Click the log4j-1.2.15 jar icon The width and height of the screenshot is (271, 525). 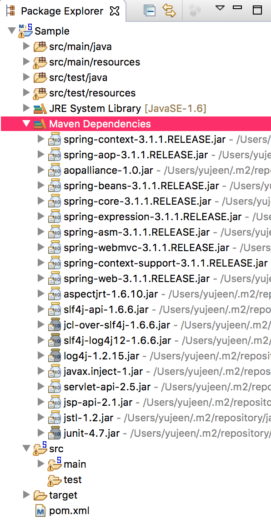(x=54, y=356)
